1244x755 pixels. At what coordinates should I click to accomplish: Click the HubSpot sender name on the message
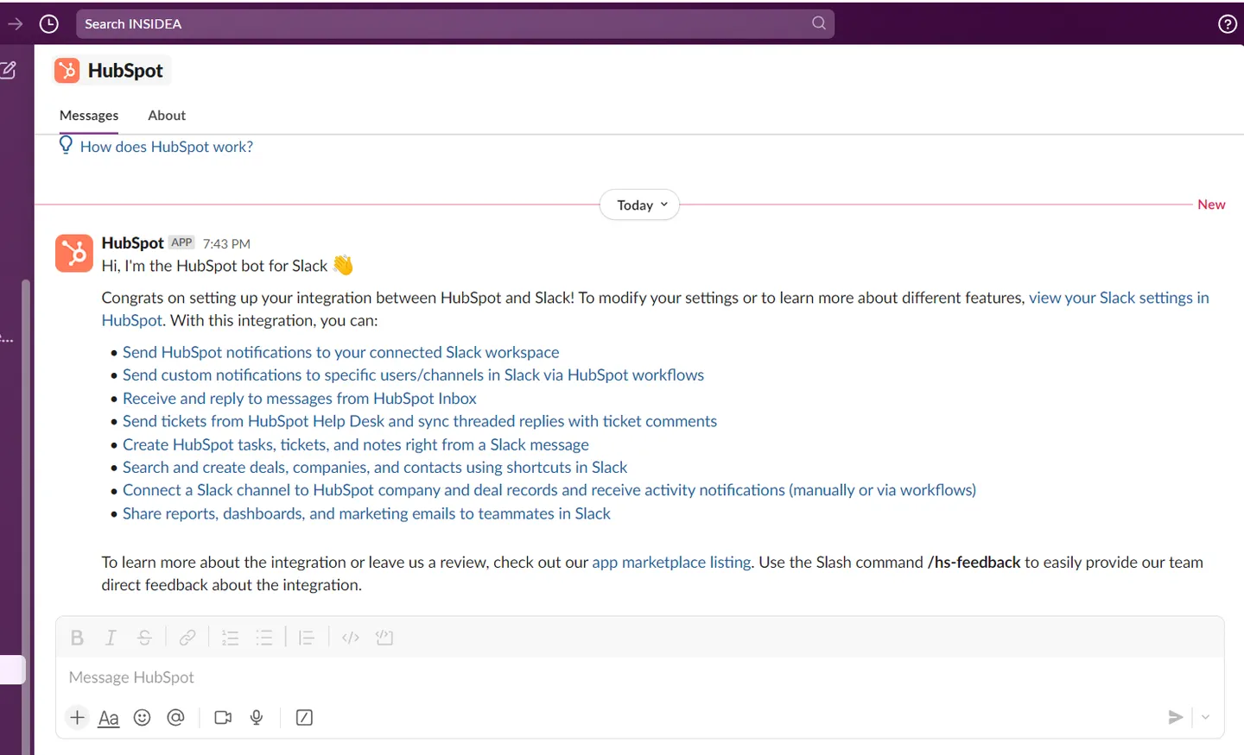[x=132, y=243]
